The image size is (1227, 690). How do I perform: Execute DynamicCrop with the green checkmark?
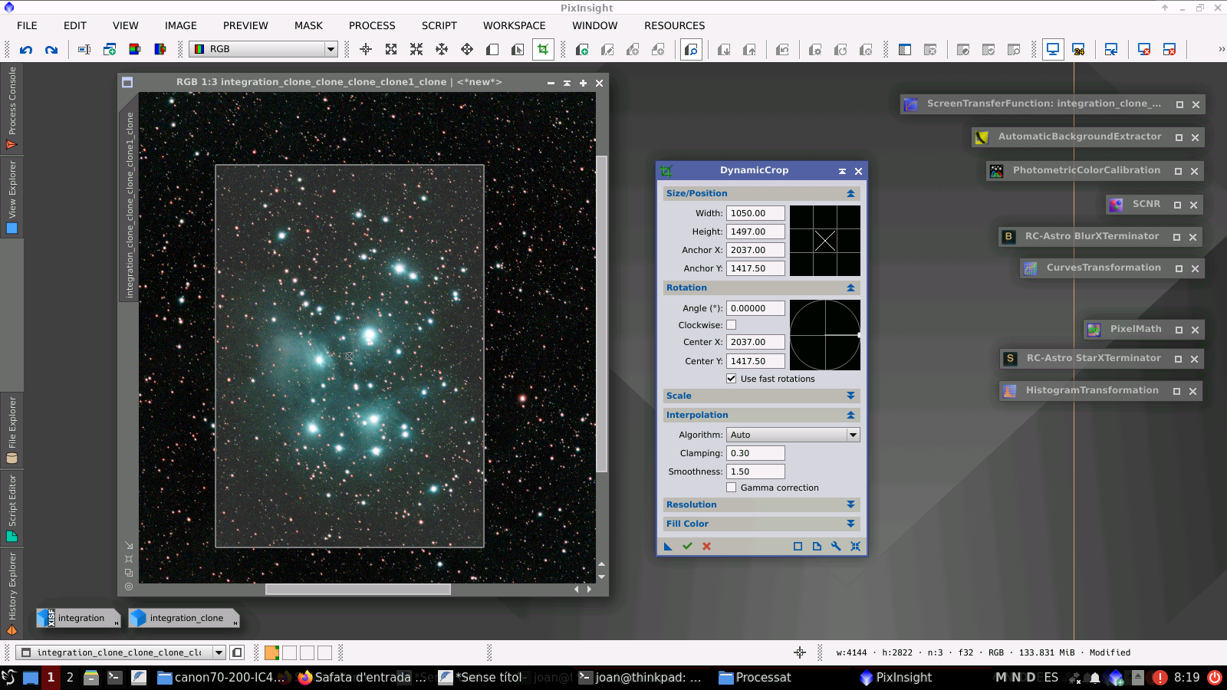click(x=686, y=547)
